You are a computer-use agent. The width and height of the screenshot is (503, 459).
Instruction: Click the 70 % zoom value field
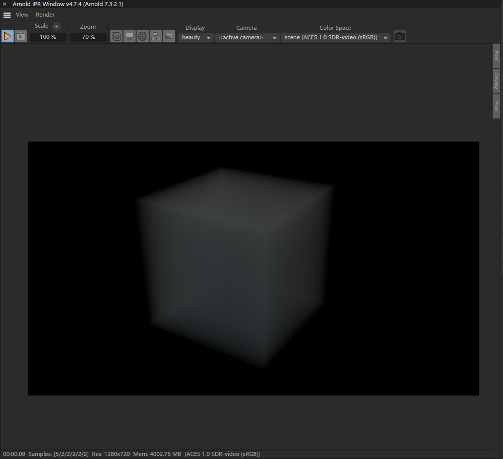88,36
